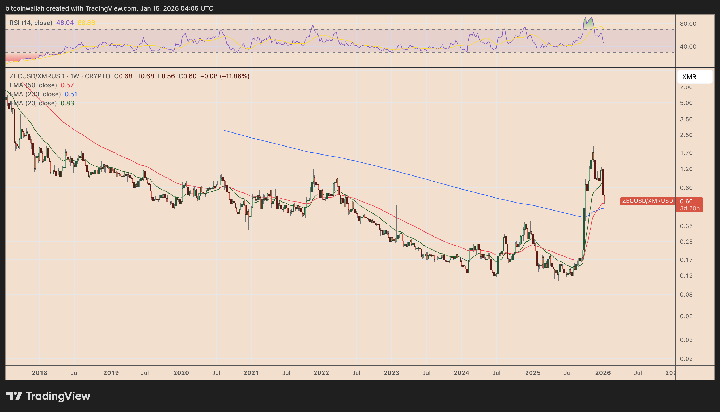720x412 pixels.
Task: Click the 5.00 level on price scale
Action: point(686,103)
